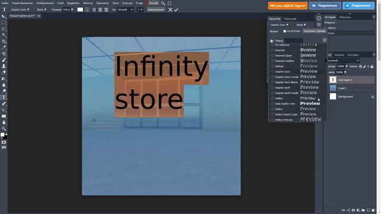This screenshot has width=381, height=214.
Task: Switch to the Параграф tab
Action: [x=290, y=18]
